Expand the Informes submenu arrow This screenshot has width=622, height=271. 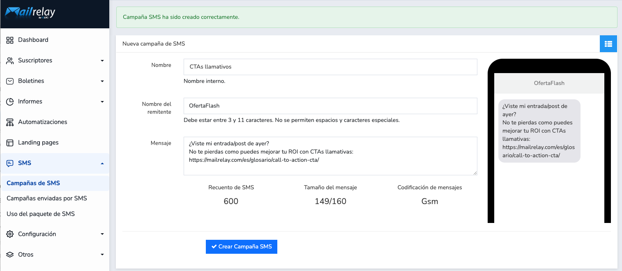102,102
